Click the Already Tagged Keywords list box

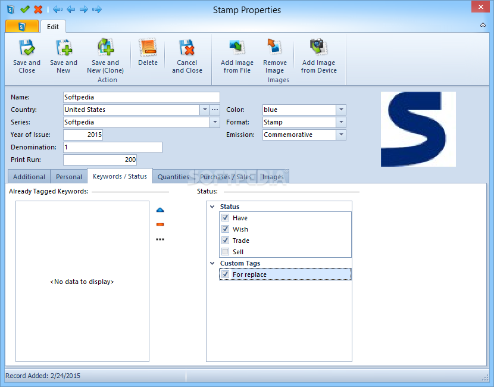pos(82,282)
